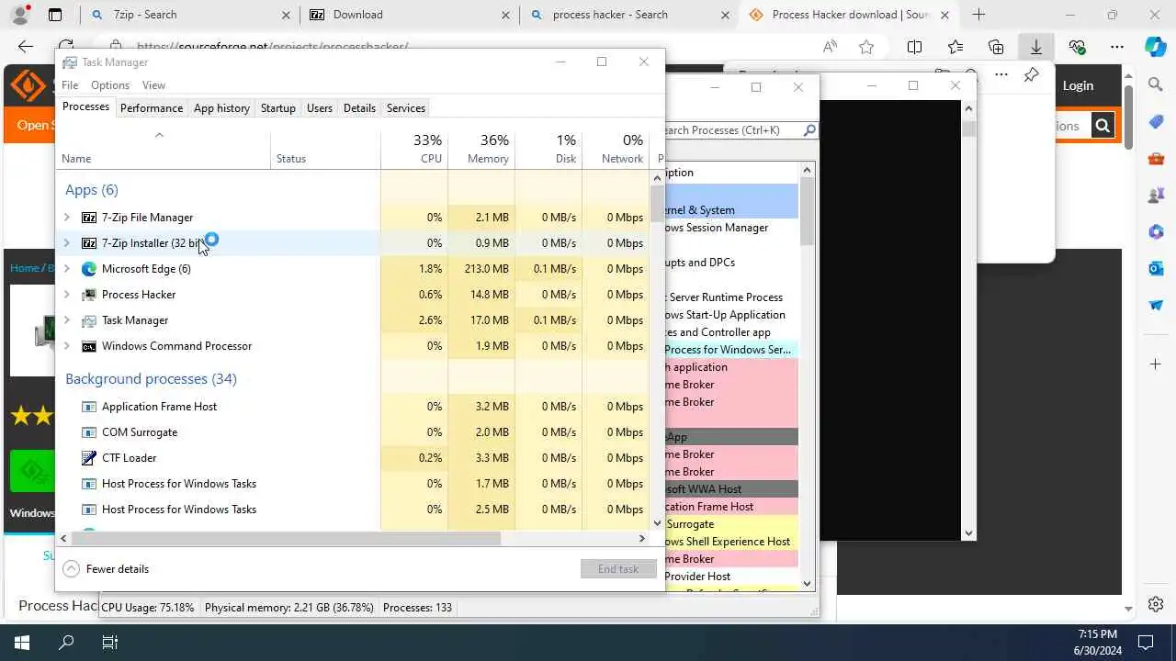Viewport: 1176px width, 661px height.
Task: Click the 'Processes: 133' status text
Action: pyautogui.click(x=417, y=608)
